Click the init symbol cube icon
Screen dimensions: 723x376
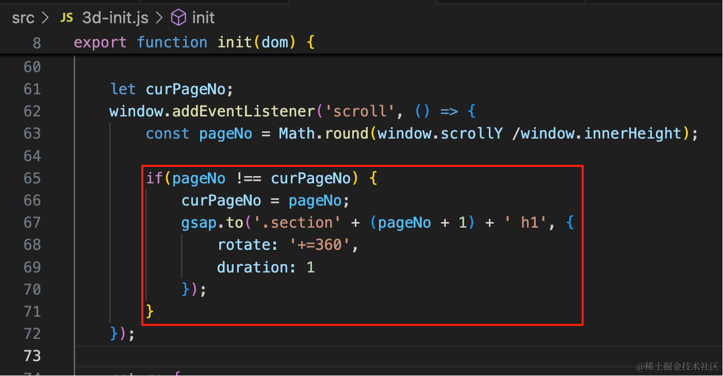point(178,19)
